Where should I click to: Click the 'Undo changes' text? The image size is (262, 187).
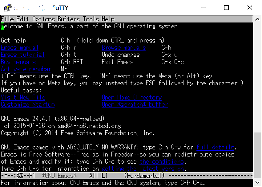(x=121, y=55)
